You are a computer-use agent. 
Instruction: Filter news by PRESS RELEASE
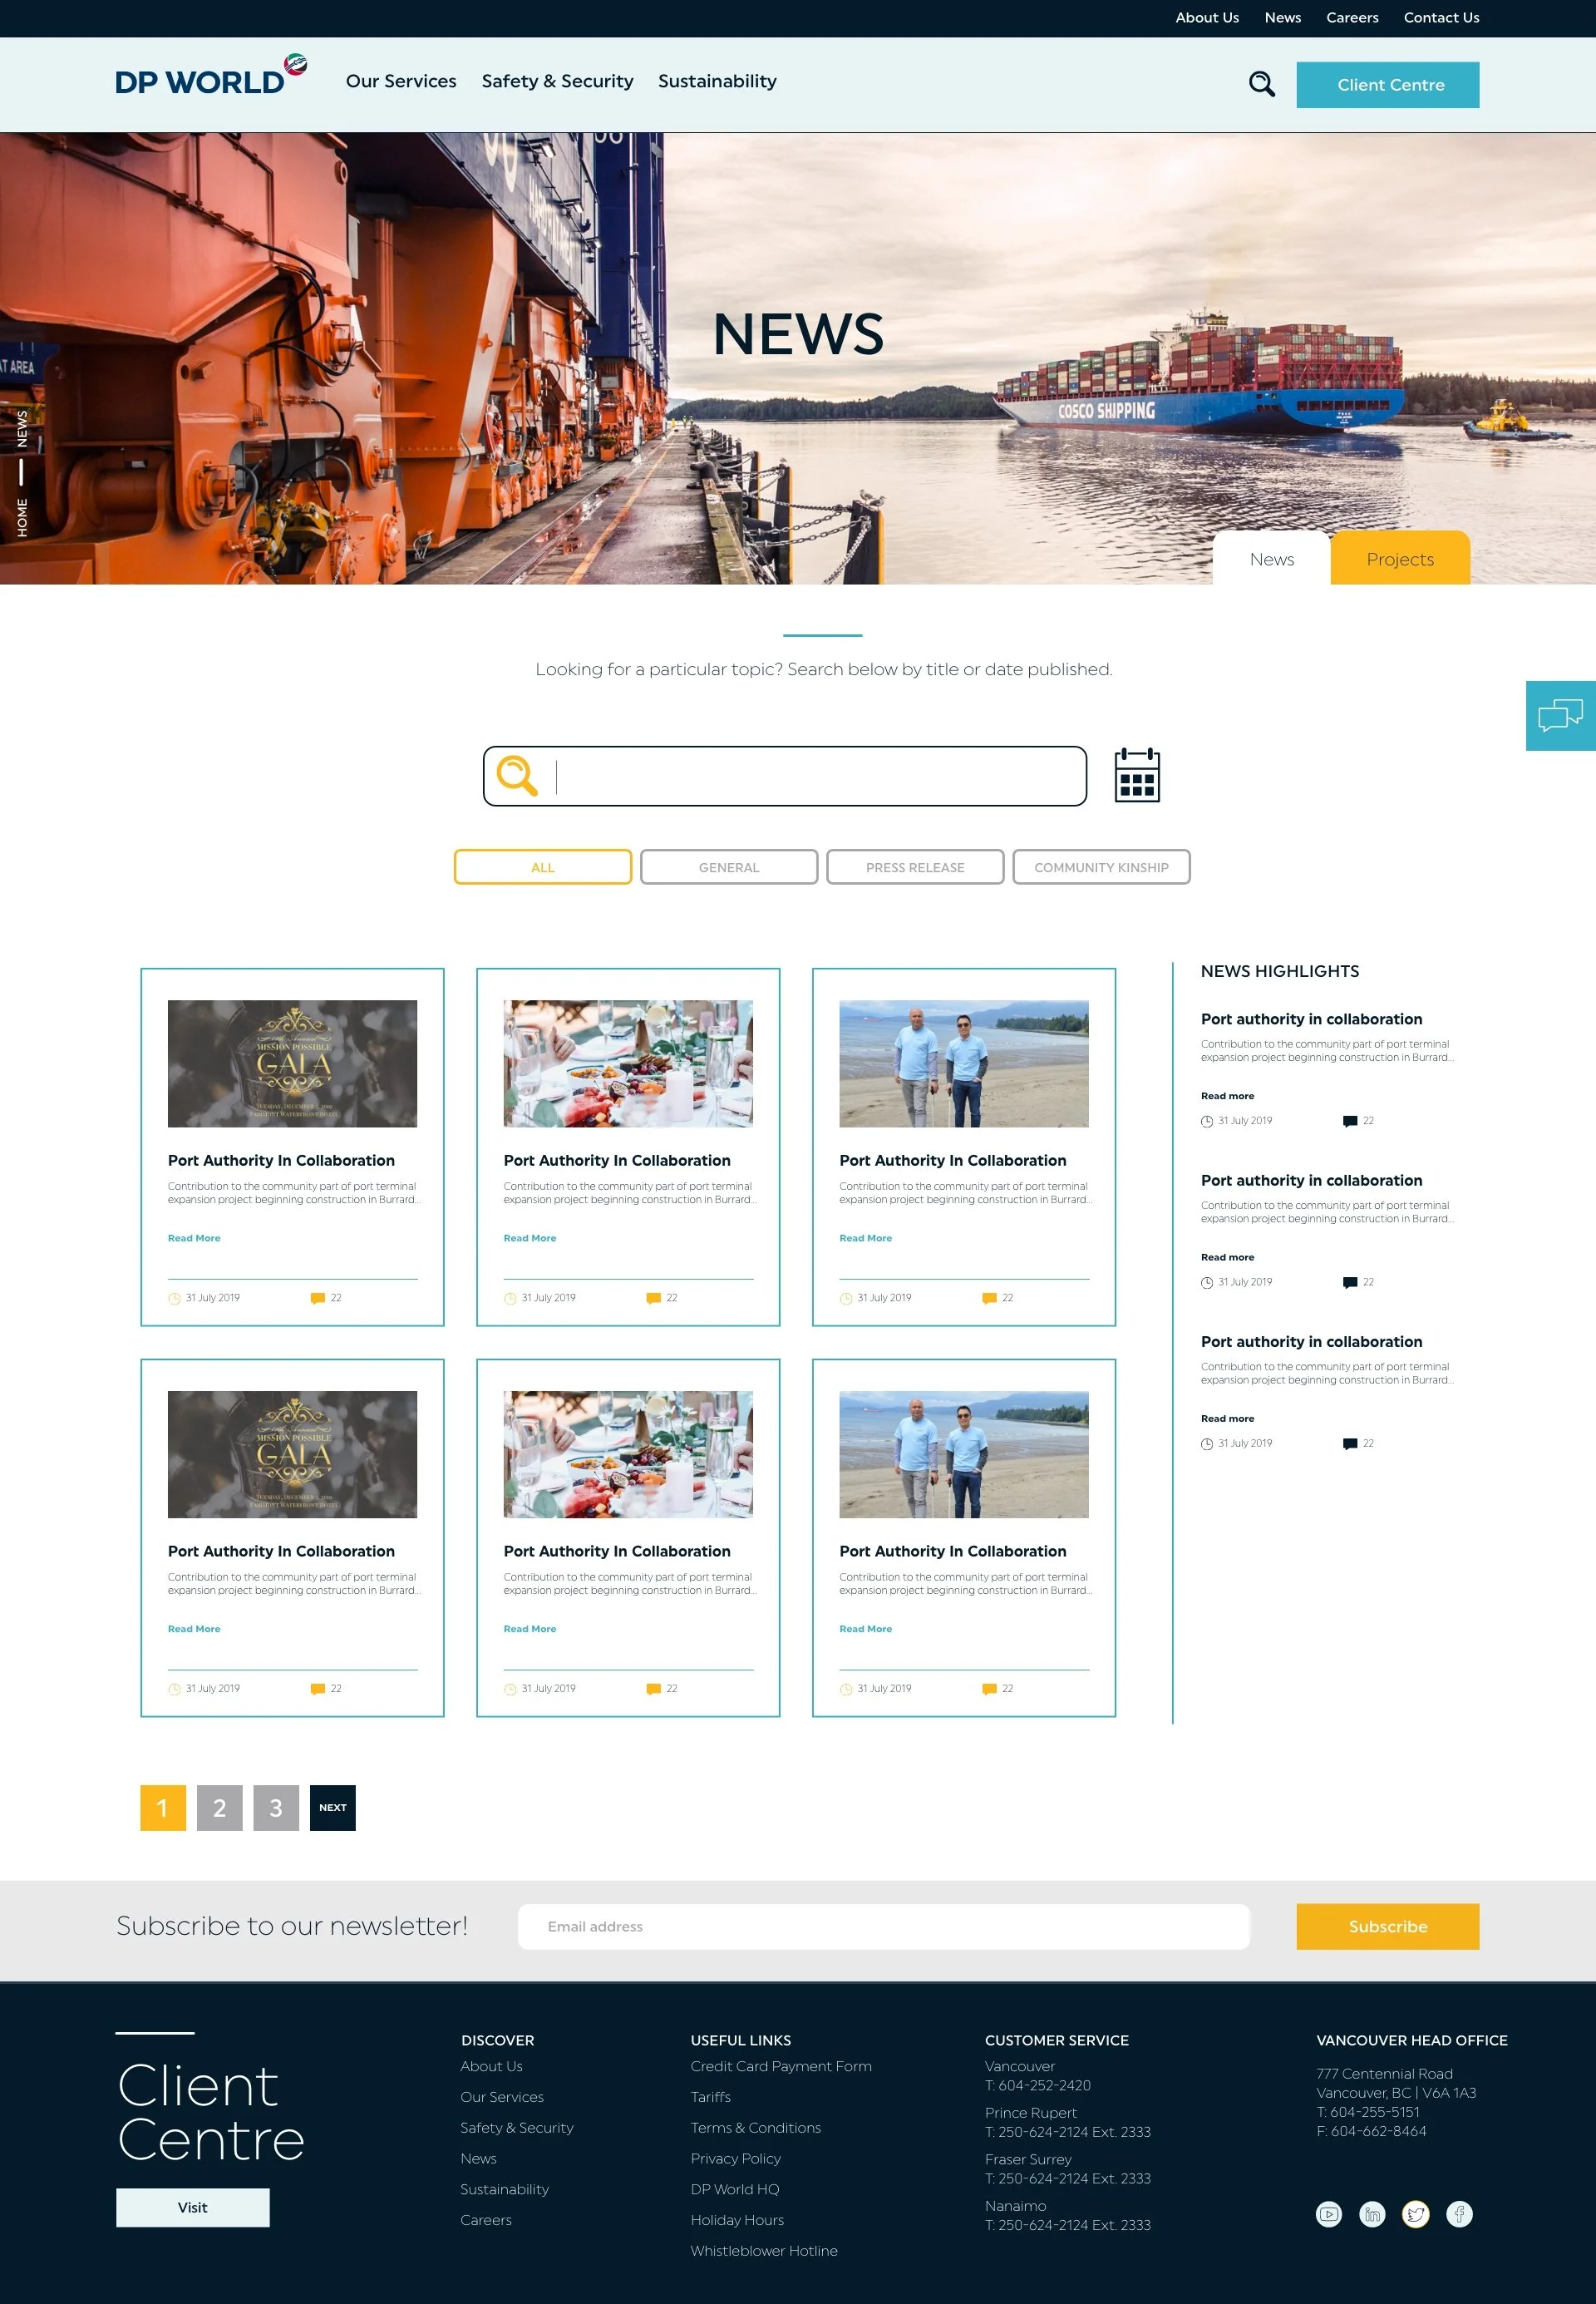pos(915,867)
